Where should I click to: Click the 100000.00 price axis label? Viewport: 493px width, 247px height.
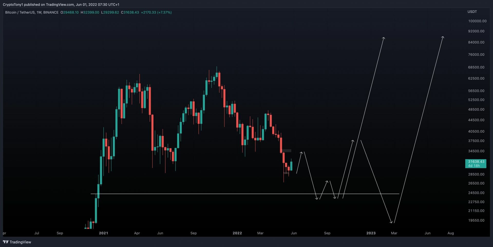[x=477, y=21]
